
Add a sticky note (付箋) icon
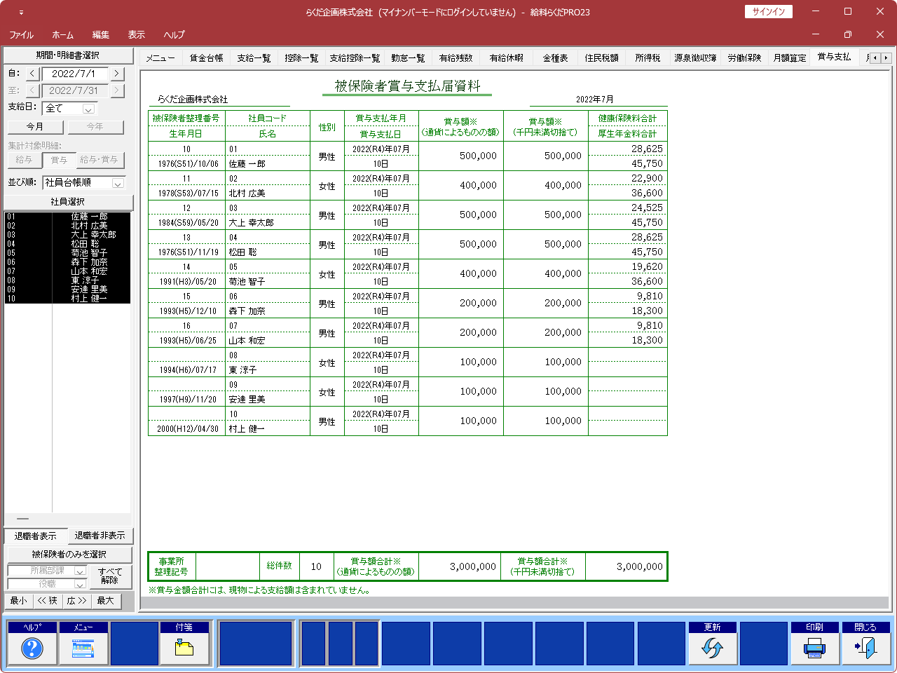coord(184,643)
